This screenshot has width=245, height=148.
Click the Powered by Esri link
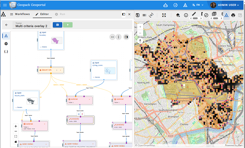pyautogui.click(x=234, y=145)
